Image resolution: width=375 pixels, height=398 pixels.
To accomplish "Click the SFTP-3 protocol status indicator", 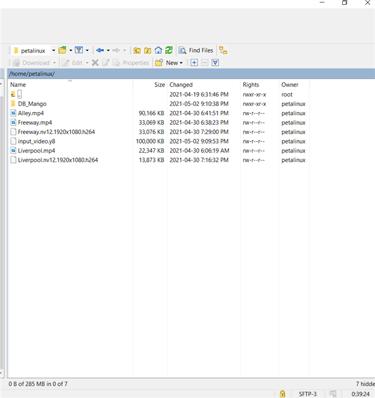I will pyautogui.click(x=307, y=394).
